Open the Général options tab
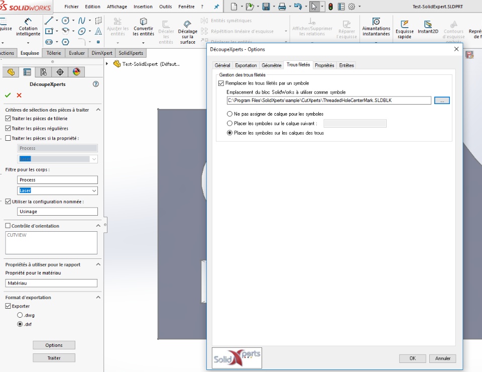482x372 pixels. tap(222, 65)
